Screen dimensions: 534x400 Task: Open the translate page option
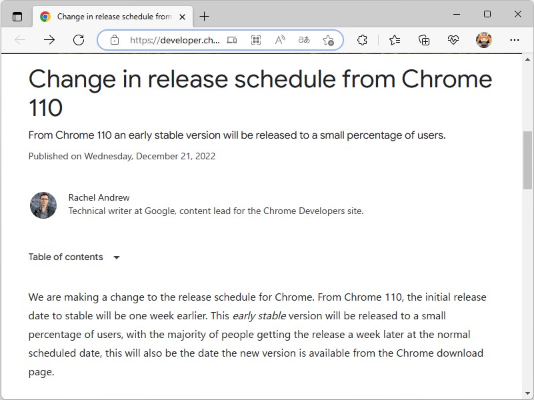pos(304,40)
